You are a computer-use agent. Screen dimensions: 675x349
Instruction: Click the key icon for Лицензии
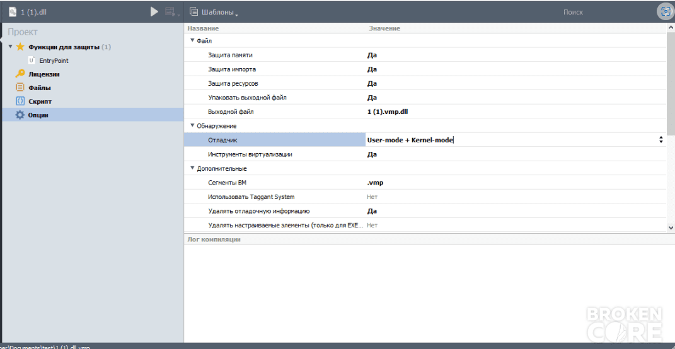(x=20, y=74)
